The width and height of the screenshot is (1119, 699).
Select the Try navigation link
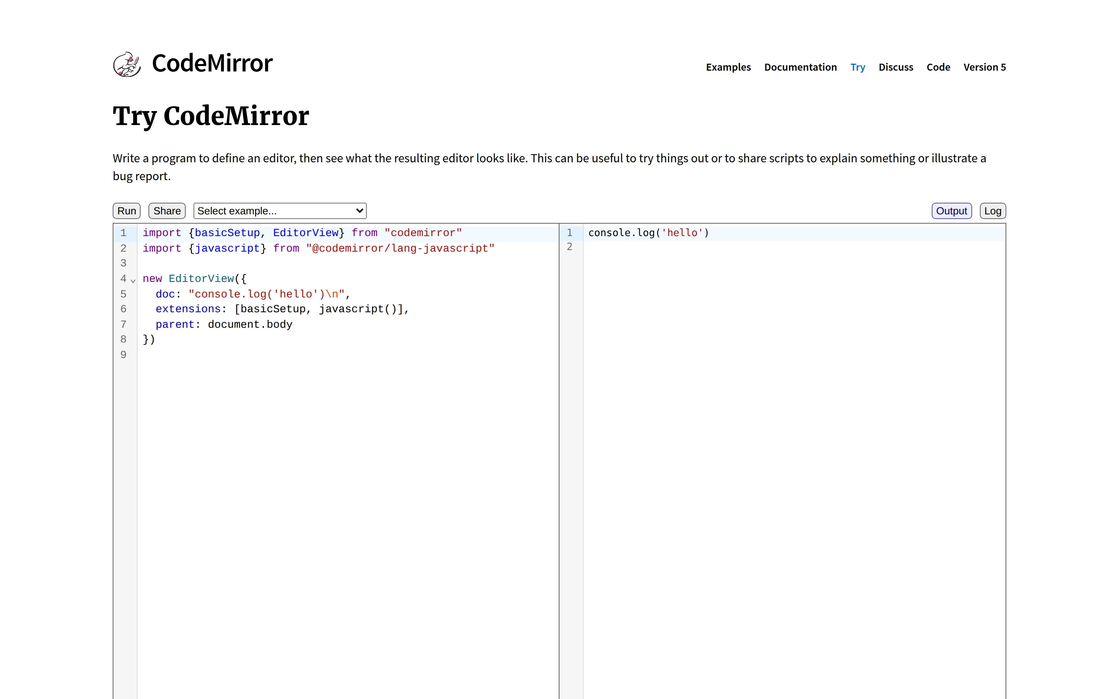pyautogui.click(x=857, y=67)
